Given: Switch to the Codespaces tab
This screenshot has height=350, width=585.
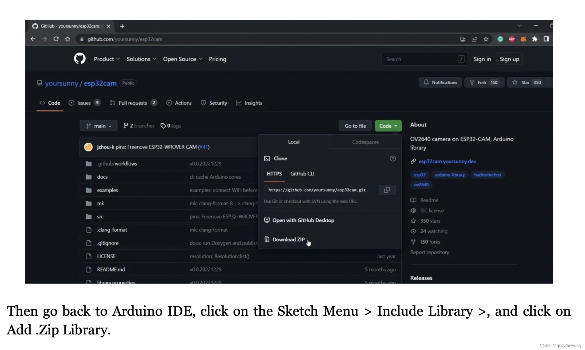Looking at the screenshot, I should coord(365,142).
